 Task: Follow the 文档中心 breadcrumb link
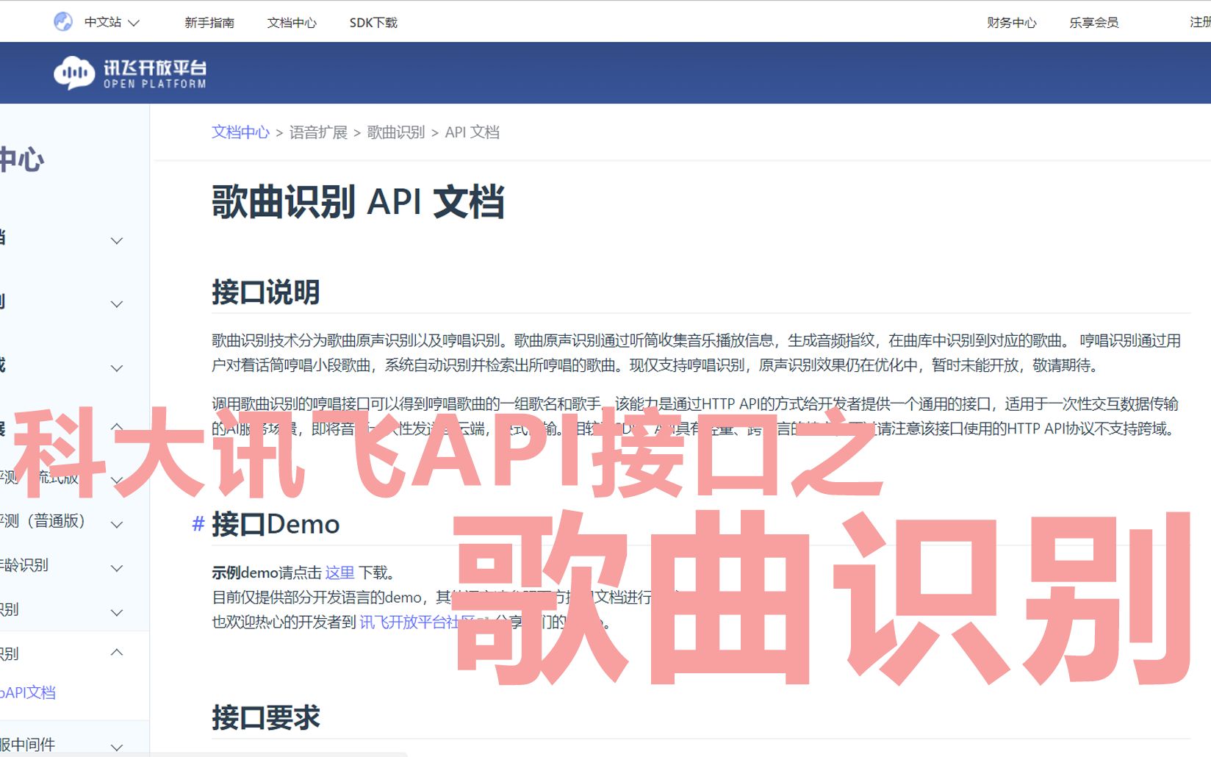click(x=240, y=132)
